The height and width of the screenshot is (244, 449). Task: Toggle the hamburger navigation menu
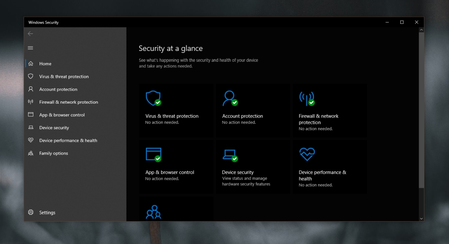tap(30, 48)
